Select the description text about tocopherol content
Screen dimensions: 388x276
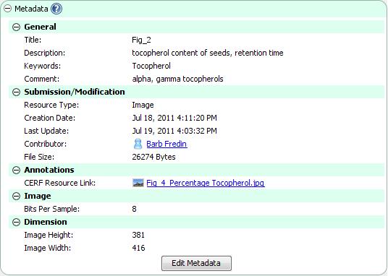(x=208, y=53)
